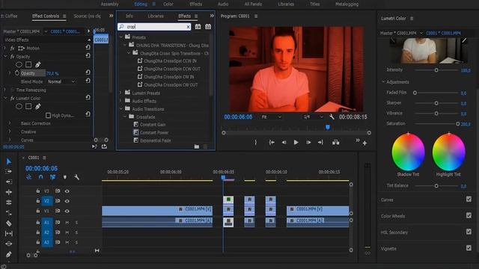Clear the effects search field

pos(188,27)
